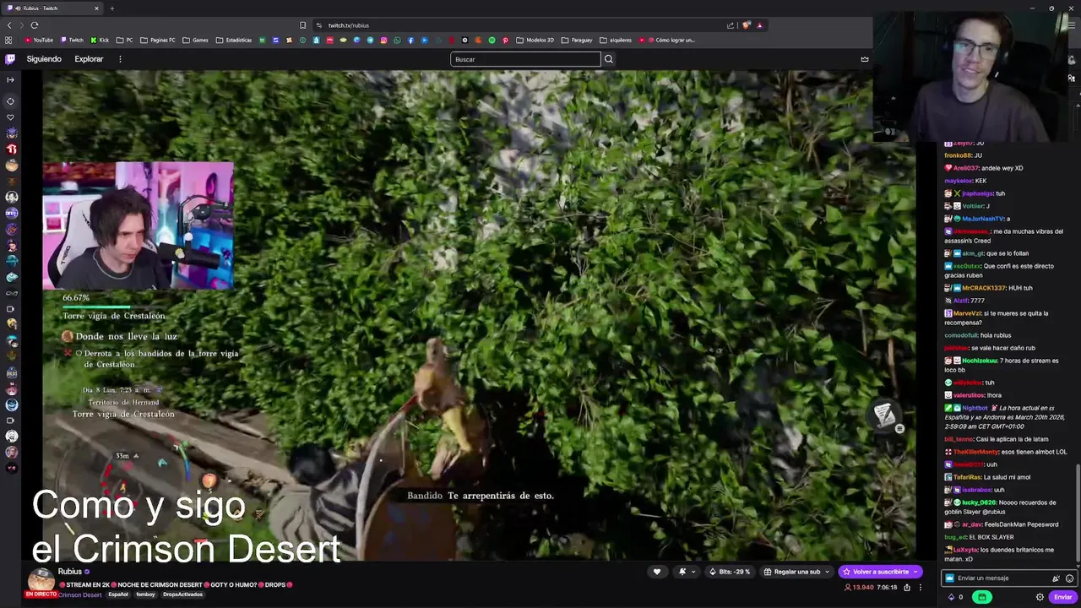The height and width of the screenshot is (608, 1081).
Task: Open the Spotify bookmark icon
Action: (492, 40)
